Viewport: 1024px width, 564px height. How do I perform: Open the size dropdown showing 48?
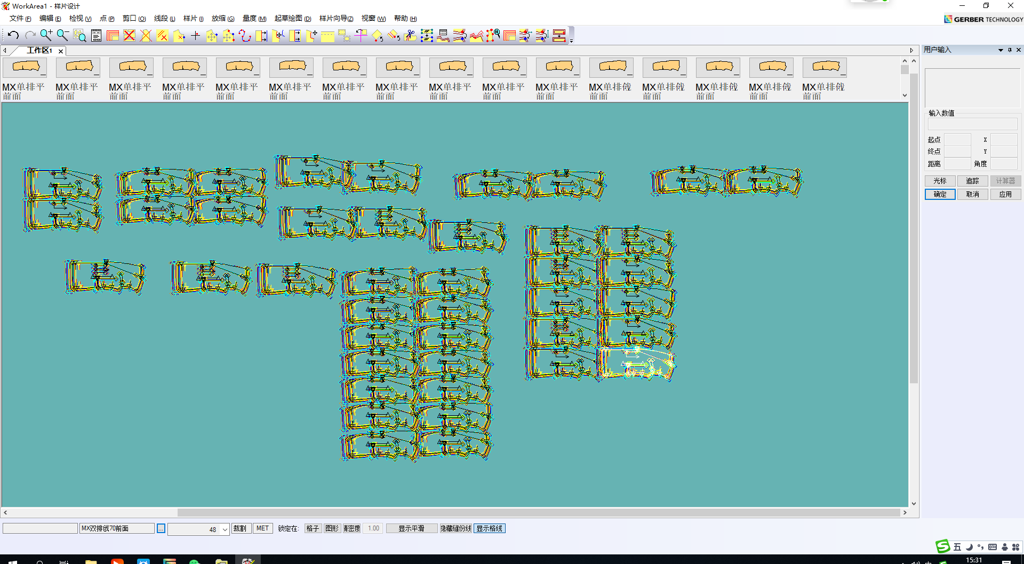tap(225, 529)
